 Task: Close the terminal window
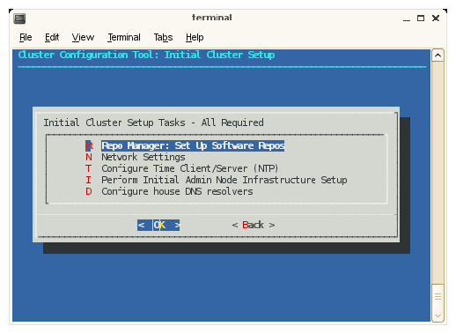pyautogui.click(x=436, y=19)
